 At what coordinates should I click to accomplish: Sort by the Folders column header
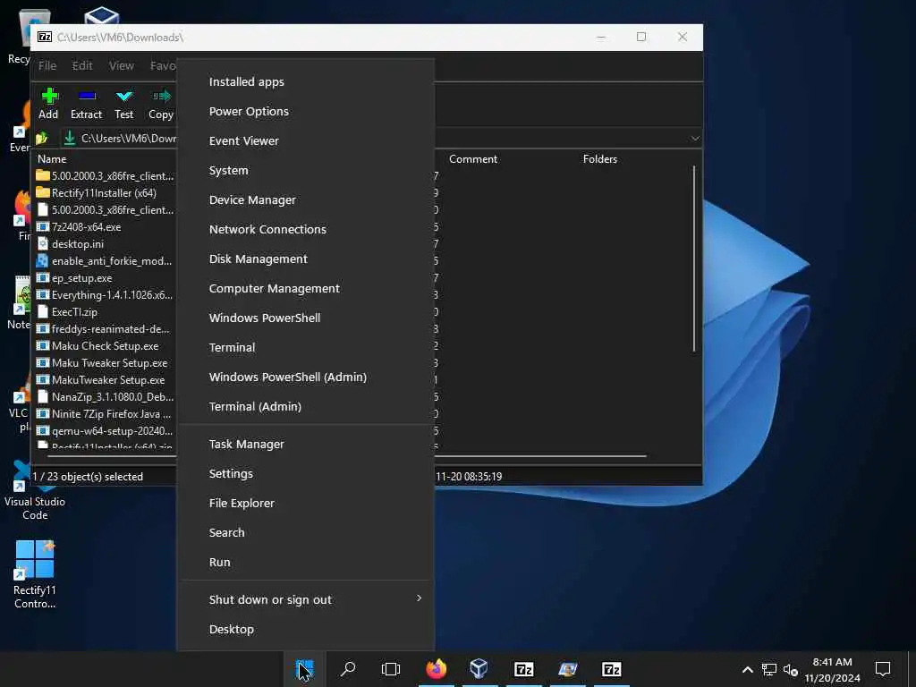click(x=600, y=159)
